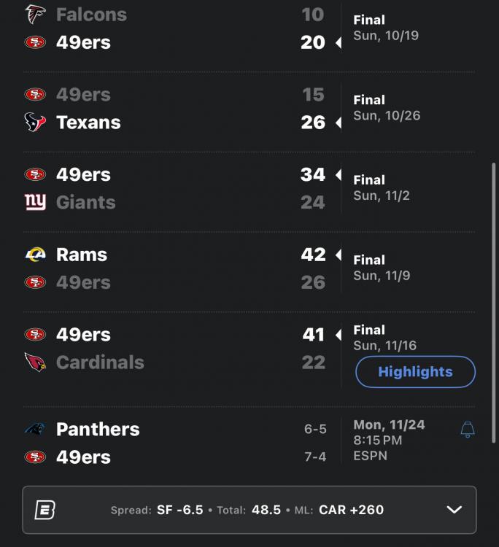The image size is (499, 547).
Task: Click the Rams team logo
Action: (35, 255)
